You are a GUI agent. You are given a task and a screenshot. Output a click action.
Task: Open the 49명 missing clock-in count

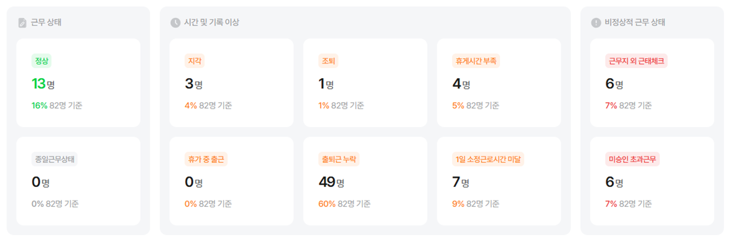point(331,182)
